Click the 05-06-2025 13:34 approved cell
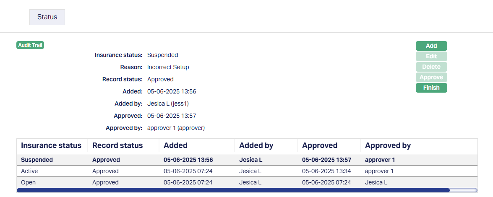Screen dimensions: 493x197 326,171
